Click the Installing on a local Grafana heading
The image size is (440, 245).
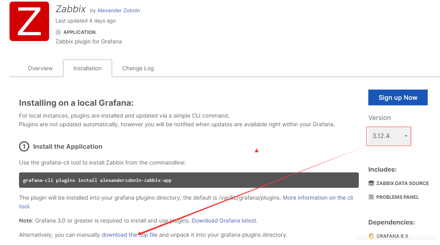(76, 103)
